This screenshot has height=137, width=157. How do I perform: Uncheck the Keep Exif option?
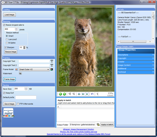(x=4, y=93)
